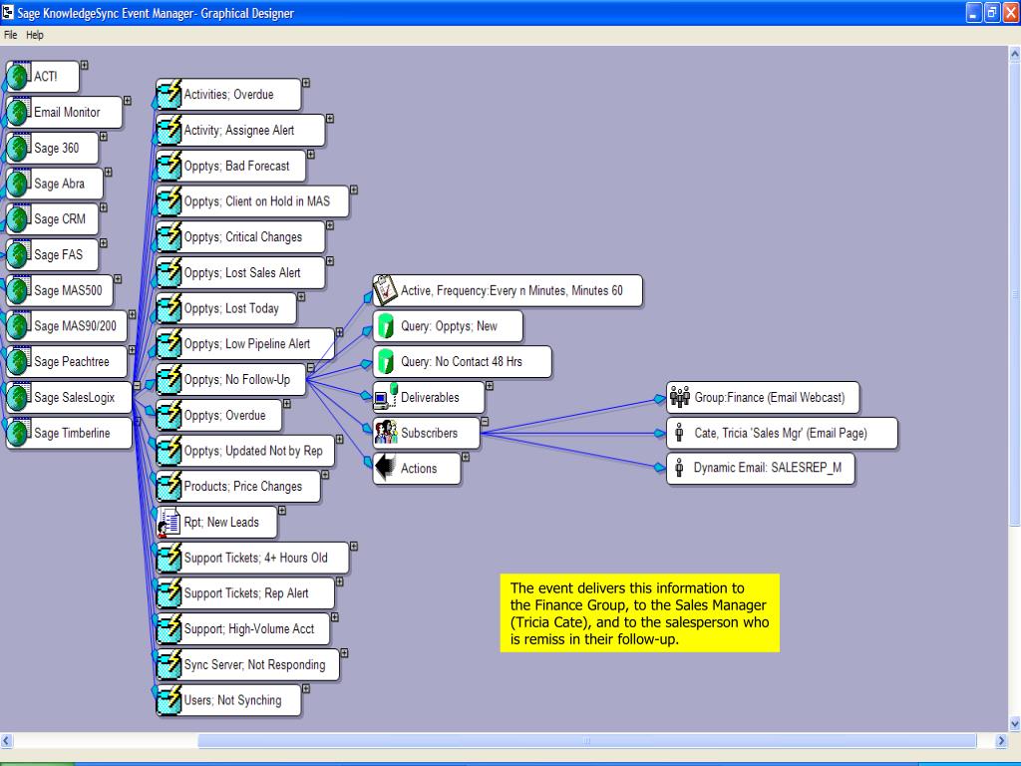The width and height of the screenshot is (1021, 766).
Task: Restore down the Graphical Designer window
Action: pyautogui.click(x=992, y=12)
